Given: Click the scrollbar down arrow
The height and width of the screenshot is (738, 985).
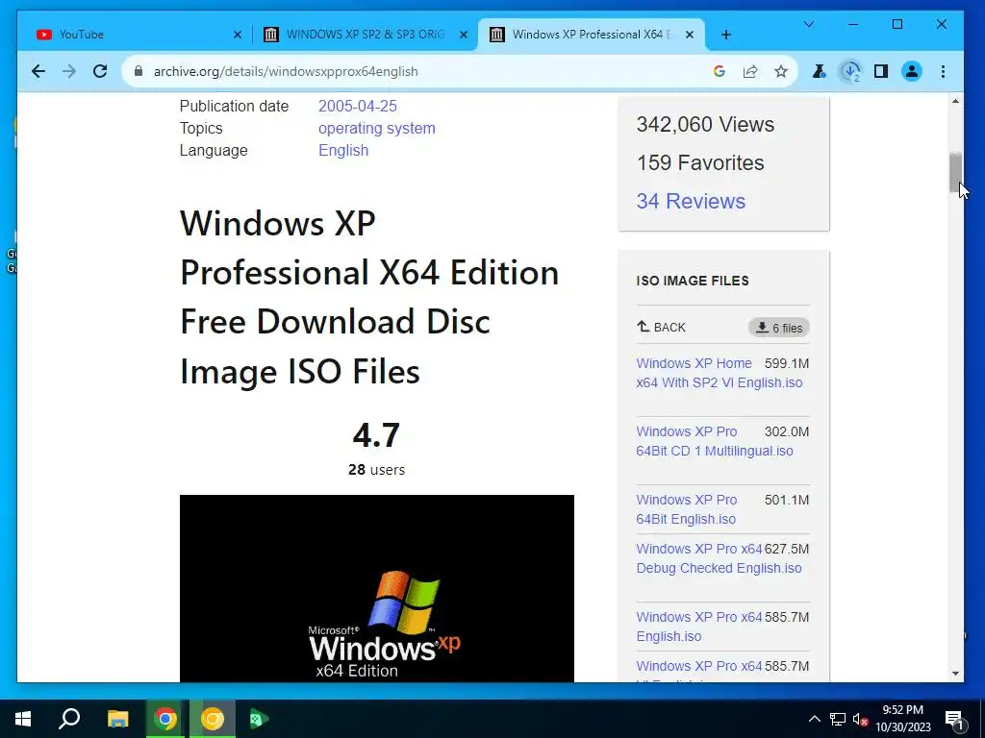Looking at the screenshot, I should (x=955, y=674).
